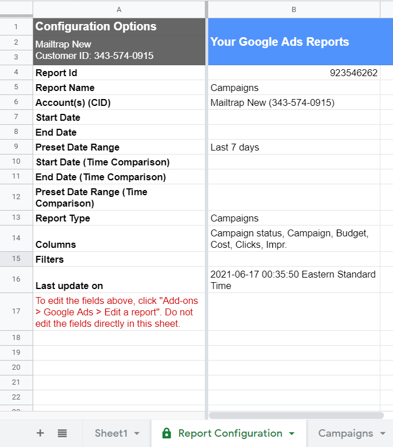The image size is (393, 447).
Task: Select the "Last 7 days" cell
Action: click(294, 147)
